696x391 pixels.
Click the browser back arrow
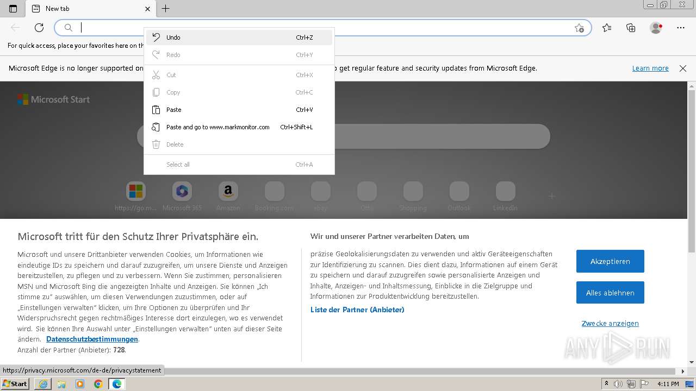(15, 28)
